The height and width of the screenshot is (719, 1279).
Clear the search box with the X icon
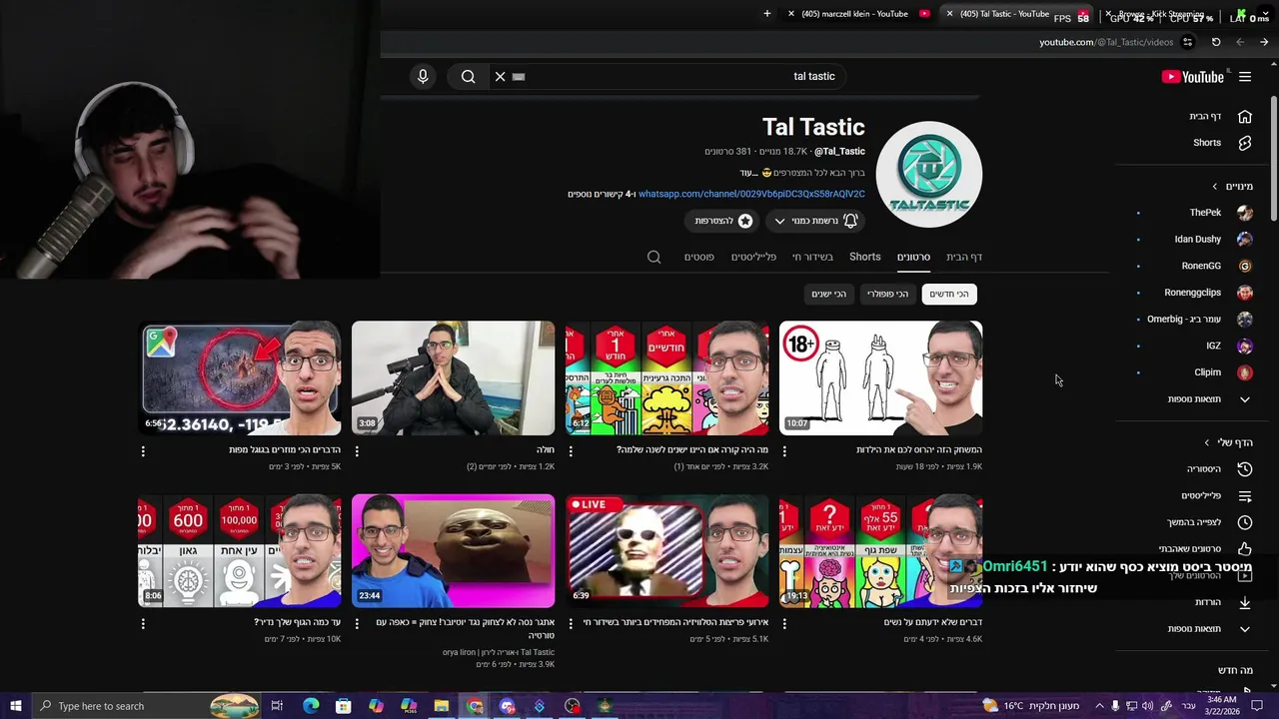[x=501, y=76]
